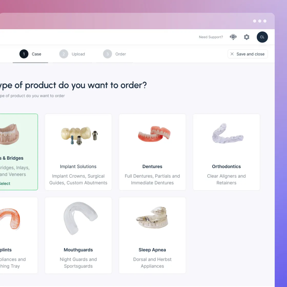287x287 pixels.
Task: Click the window's three-dot menu
Action: point(260,21)
